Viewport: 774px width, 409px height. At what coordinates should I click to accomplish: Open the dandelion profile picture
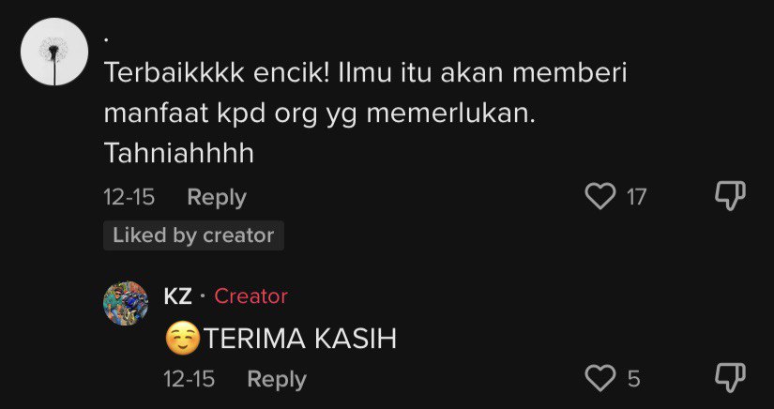click(x=54, y=52)
